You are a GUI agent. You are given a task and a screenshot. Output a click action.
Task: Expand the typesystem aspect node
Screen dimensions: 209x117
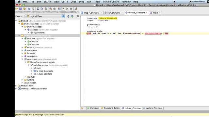(22, 56)
